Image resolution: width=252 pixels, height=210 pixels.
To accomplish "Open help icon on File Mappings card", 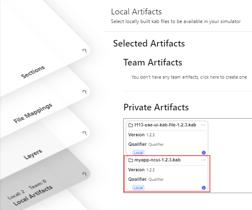I will [85, 92].
